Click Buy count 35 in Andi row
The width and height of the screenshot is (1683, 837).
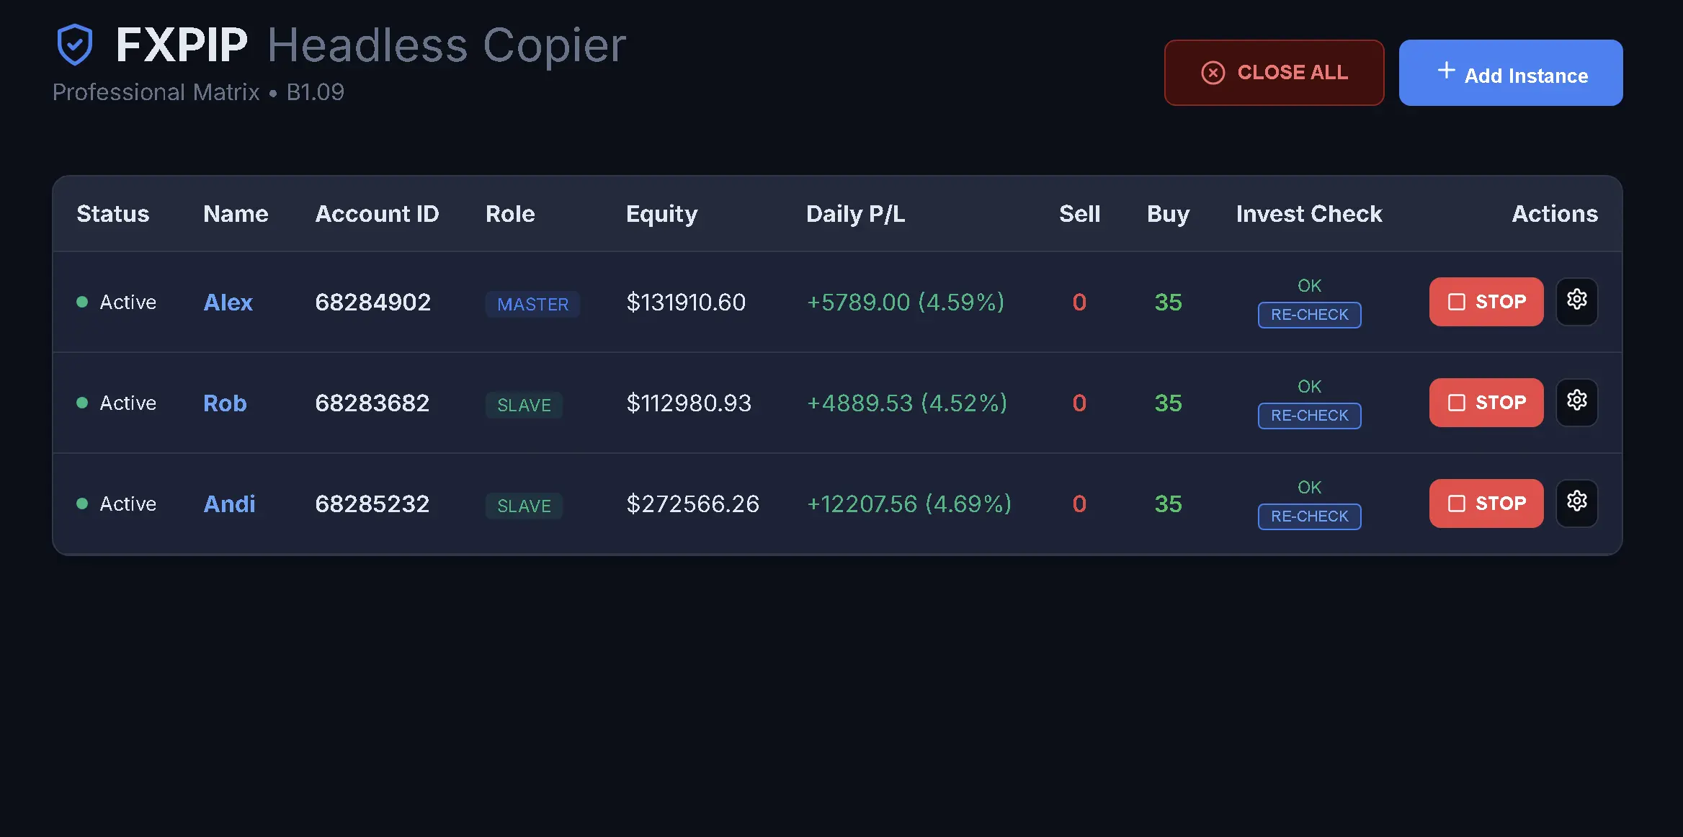[x=1168, y=503]
